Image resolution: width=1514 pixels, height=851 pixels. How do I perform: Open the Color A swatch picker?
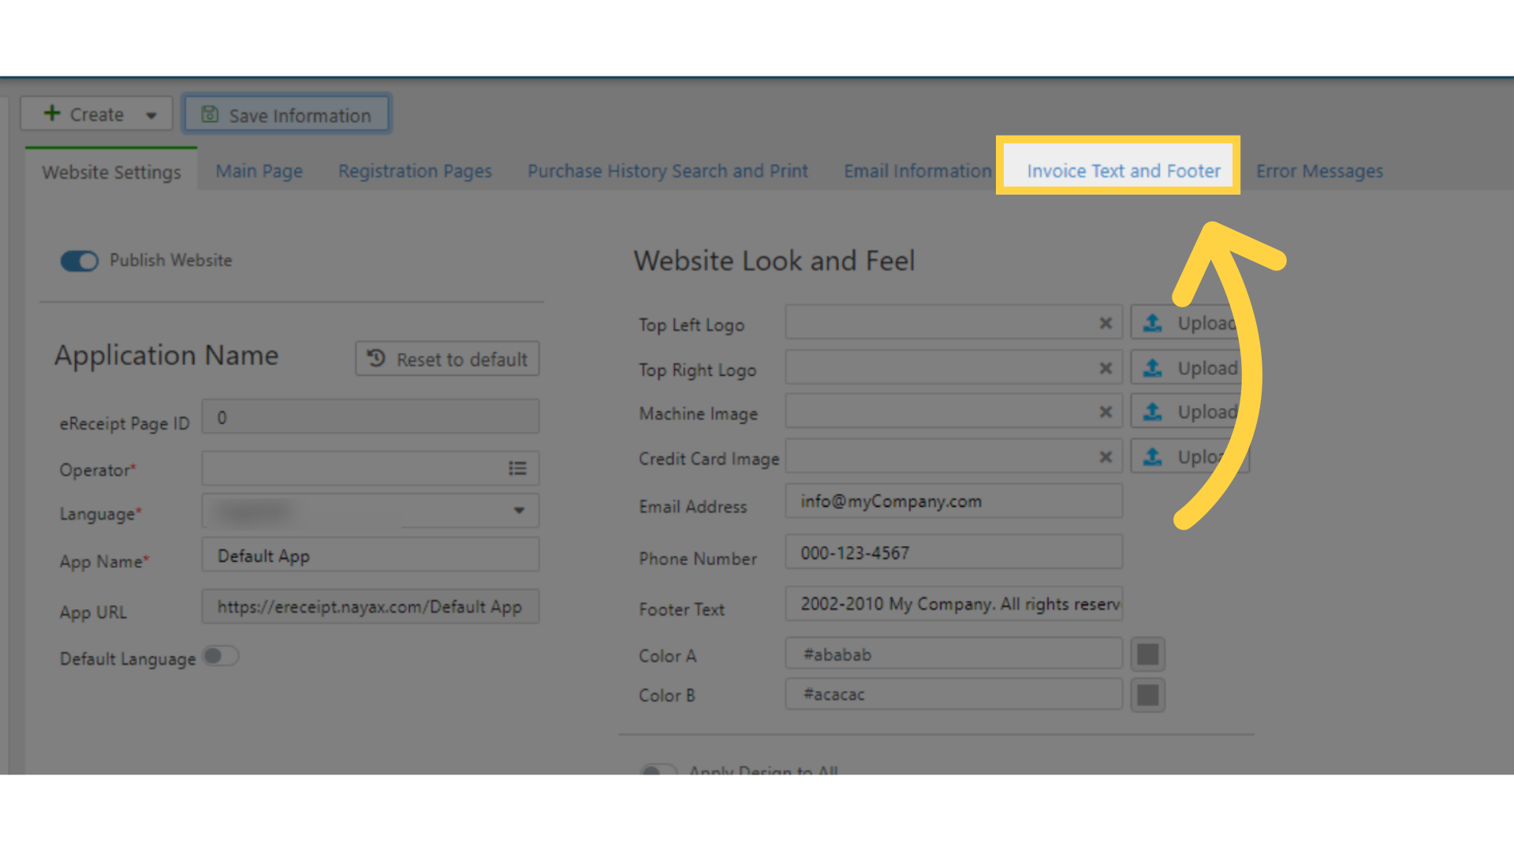pos(1148,654)
